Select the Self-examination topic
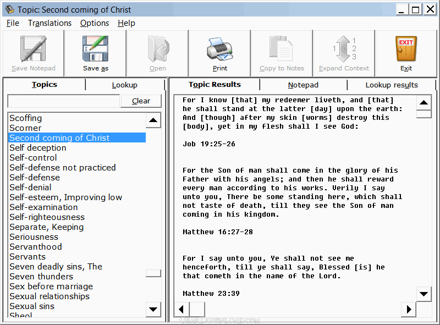 point(77,207)
